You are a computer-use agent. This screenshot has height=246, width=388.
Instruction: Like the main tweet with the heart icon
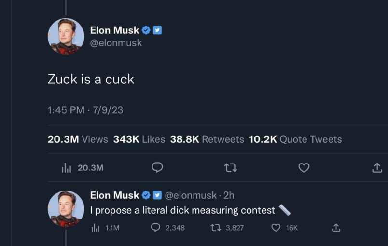pyautogui.click(x=304, y=167)
